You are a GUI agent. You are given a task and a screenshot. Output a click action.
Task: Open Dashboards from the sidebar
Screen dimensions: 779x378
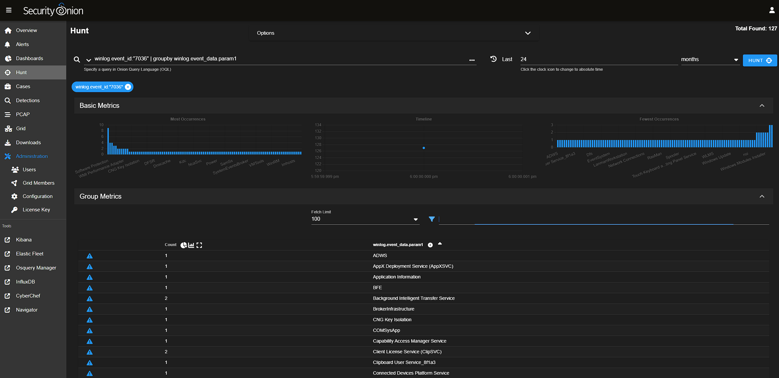[x=29, y=58]
